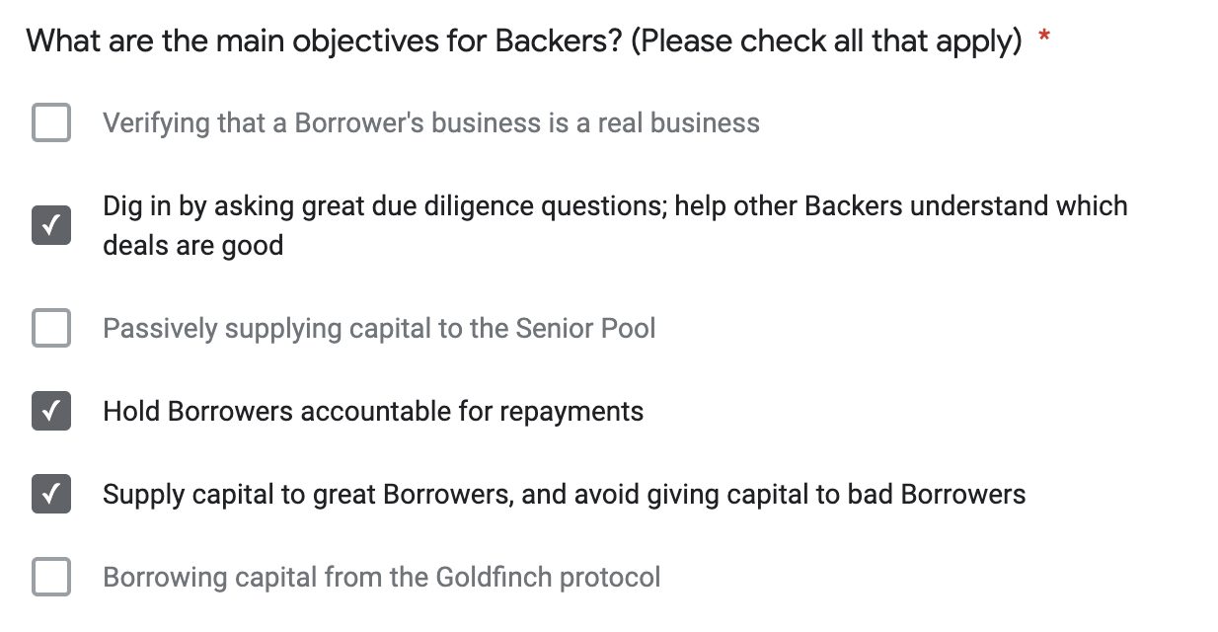This screenshot has height=632, width=1218.
Task: Click the '(Please check all that apply)' hint text
Action: click(826, 41)
